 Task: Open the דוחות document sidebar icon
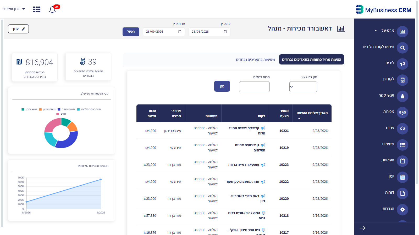coord(403,193)
